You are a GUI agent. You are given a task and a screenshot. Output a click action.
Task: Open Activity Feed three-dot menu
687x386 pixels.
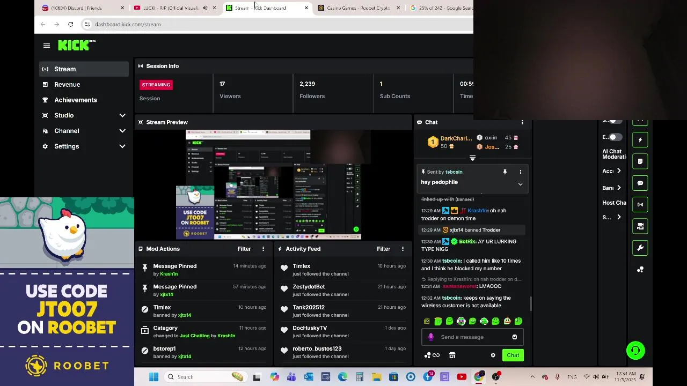(x=403, y=249)
